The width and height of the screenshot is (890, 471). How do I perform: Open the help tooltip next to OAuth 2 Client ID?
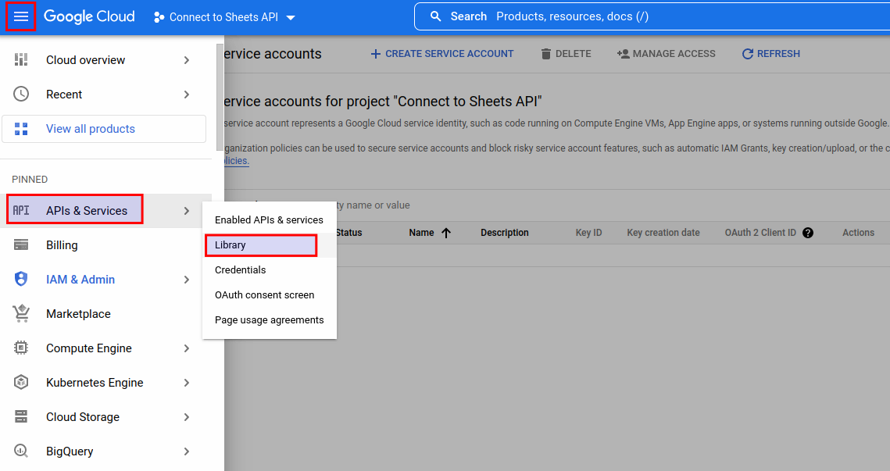[x=808, y=232]
